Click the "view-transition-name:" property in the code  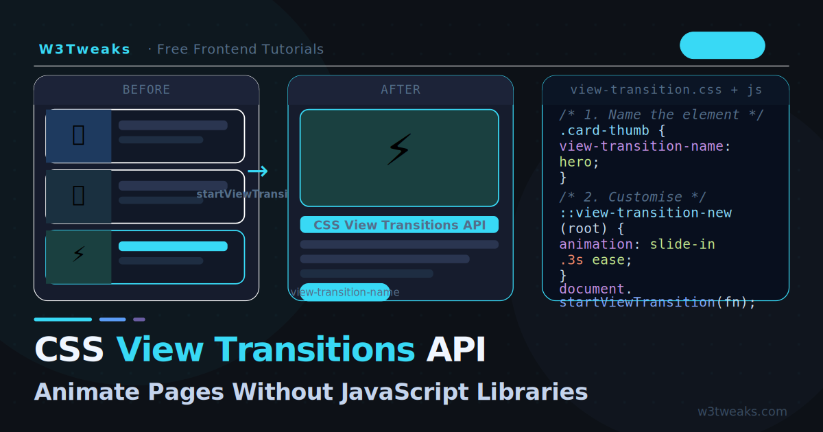point(645,146)
